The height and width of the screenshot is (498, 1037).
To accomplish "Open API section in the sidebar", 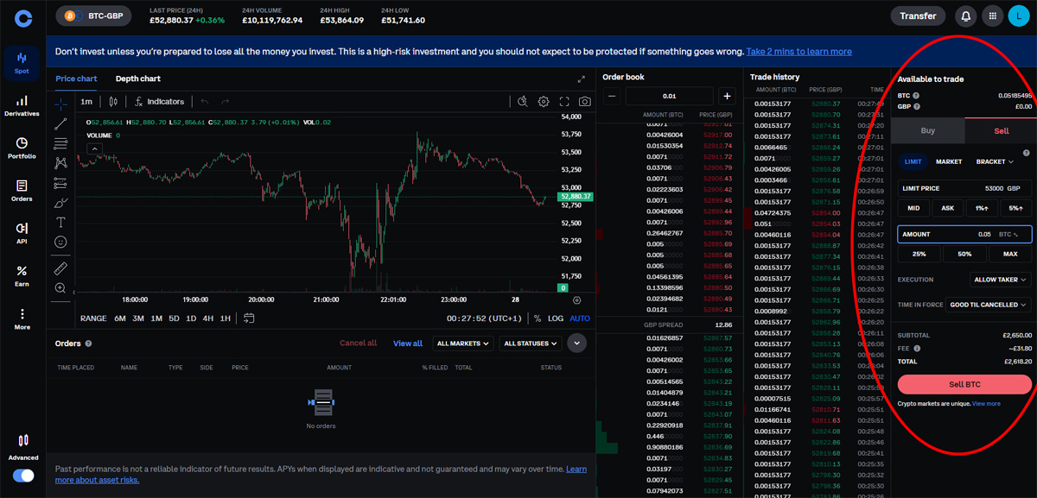I will (22, 233).
